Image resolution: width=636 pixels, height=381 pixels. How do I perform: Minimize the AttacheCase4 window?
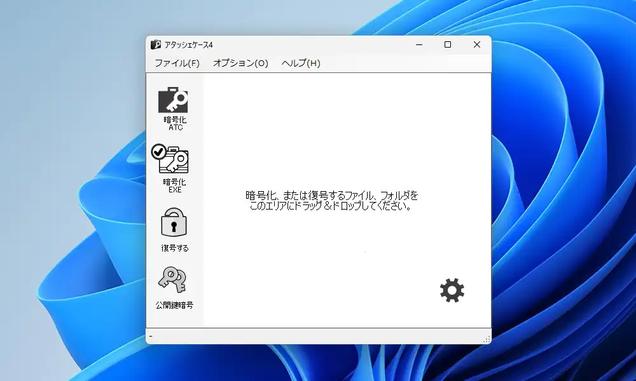[418, 44]
